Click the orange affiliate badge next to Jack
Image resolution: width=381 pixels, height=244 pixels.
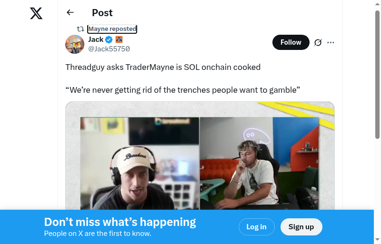pos(119,39)
